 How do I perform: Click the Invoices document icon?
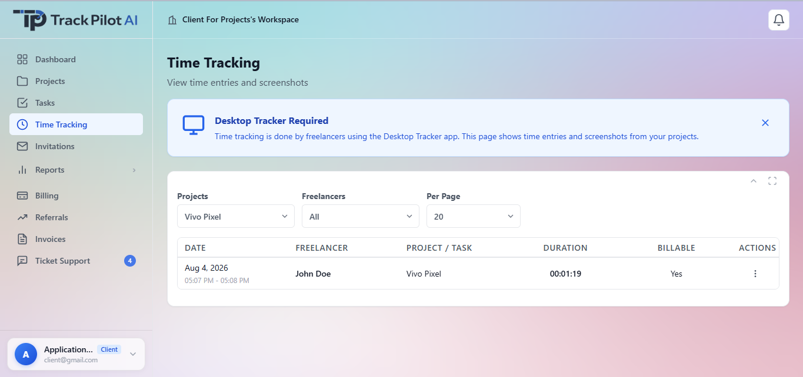22,239
